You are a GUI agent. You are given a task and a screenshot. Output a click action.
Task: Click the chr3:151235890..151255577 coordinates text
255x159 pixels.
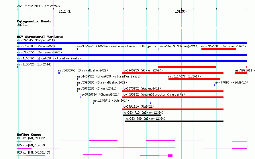[39, 6]
